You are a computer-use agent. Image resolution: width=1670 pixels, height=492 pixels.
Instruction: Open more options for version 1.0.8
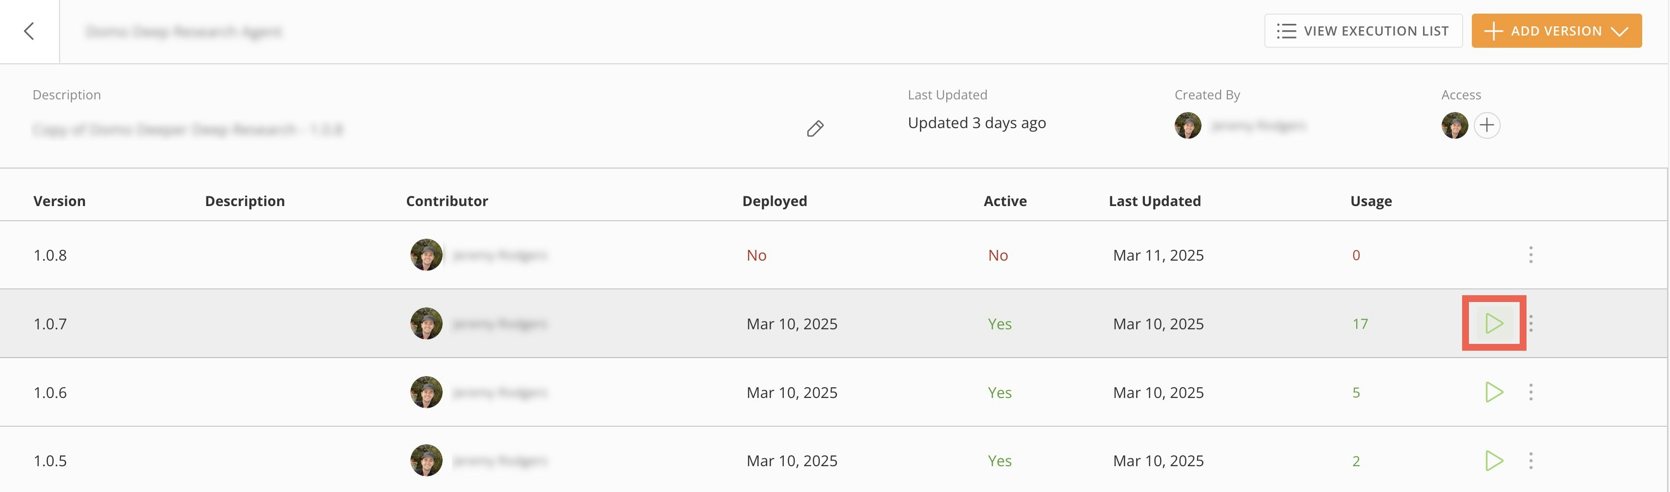(1530, 255)
